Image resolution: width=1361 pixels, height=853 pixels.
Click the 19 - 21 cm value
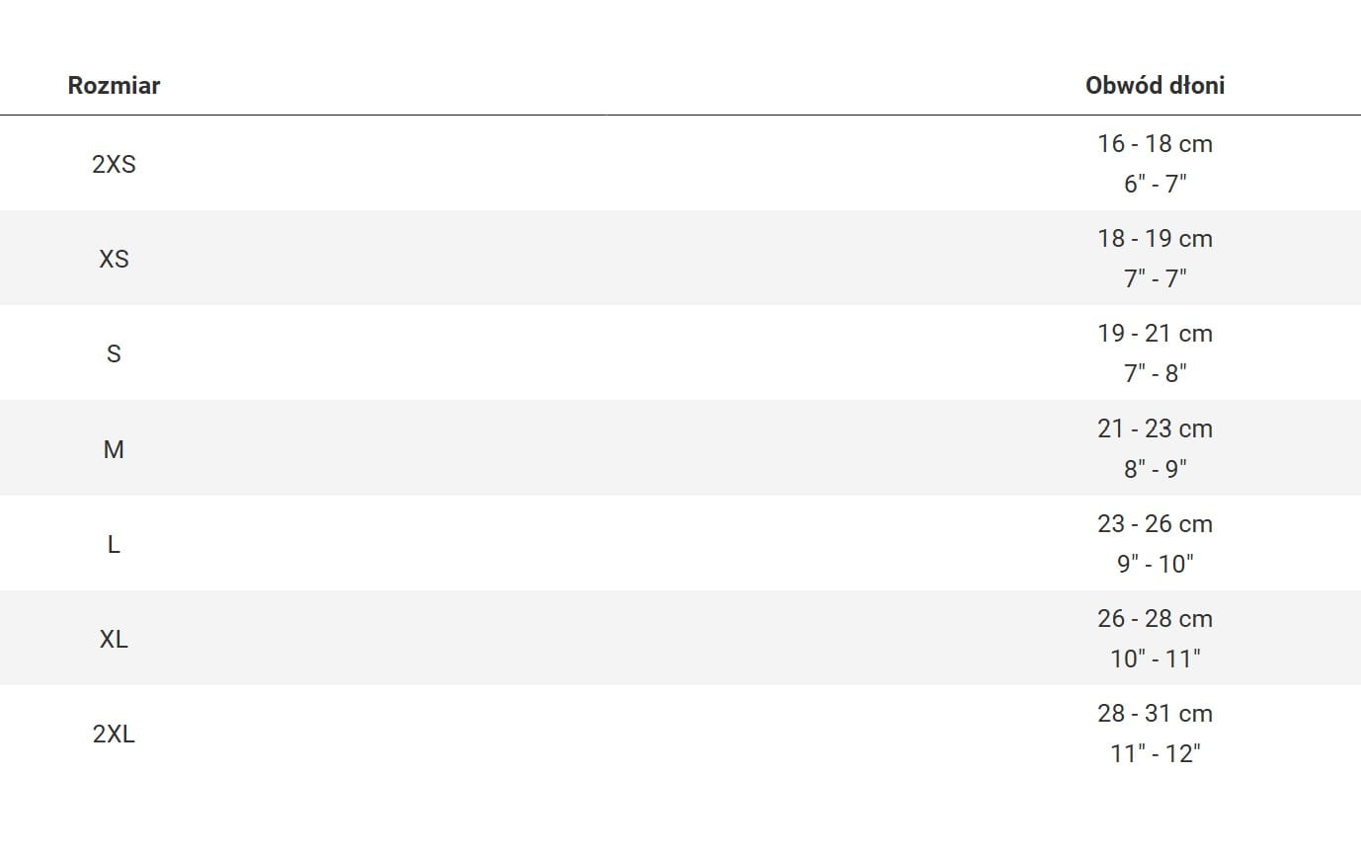tap(1155, 334)
